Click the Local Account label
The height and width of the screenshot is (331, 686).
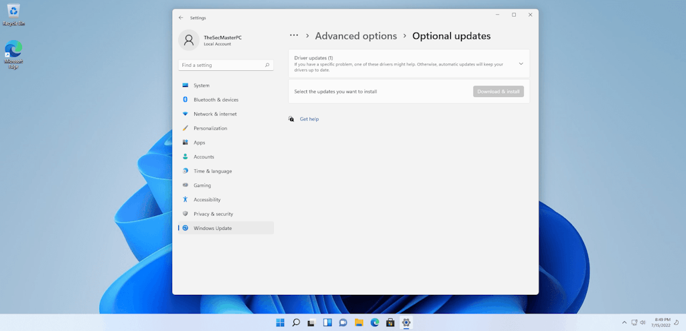point(218,44)
